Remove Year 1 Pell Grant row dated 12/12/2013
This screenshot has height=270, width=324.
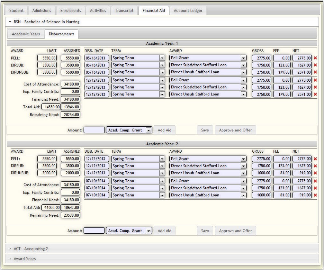click(315, 80)
